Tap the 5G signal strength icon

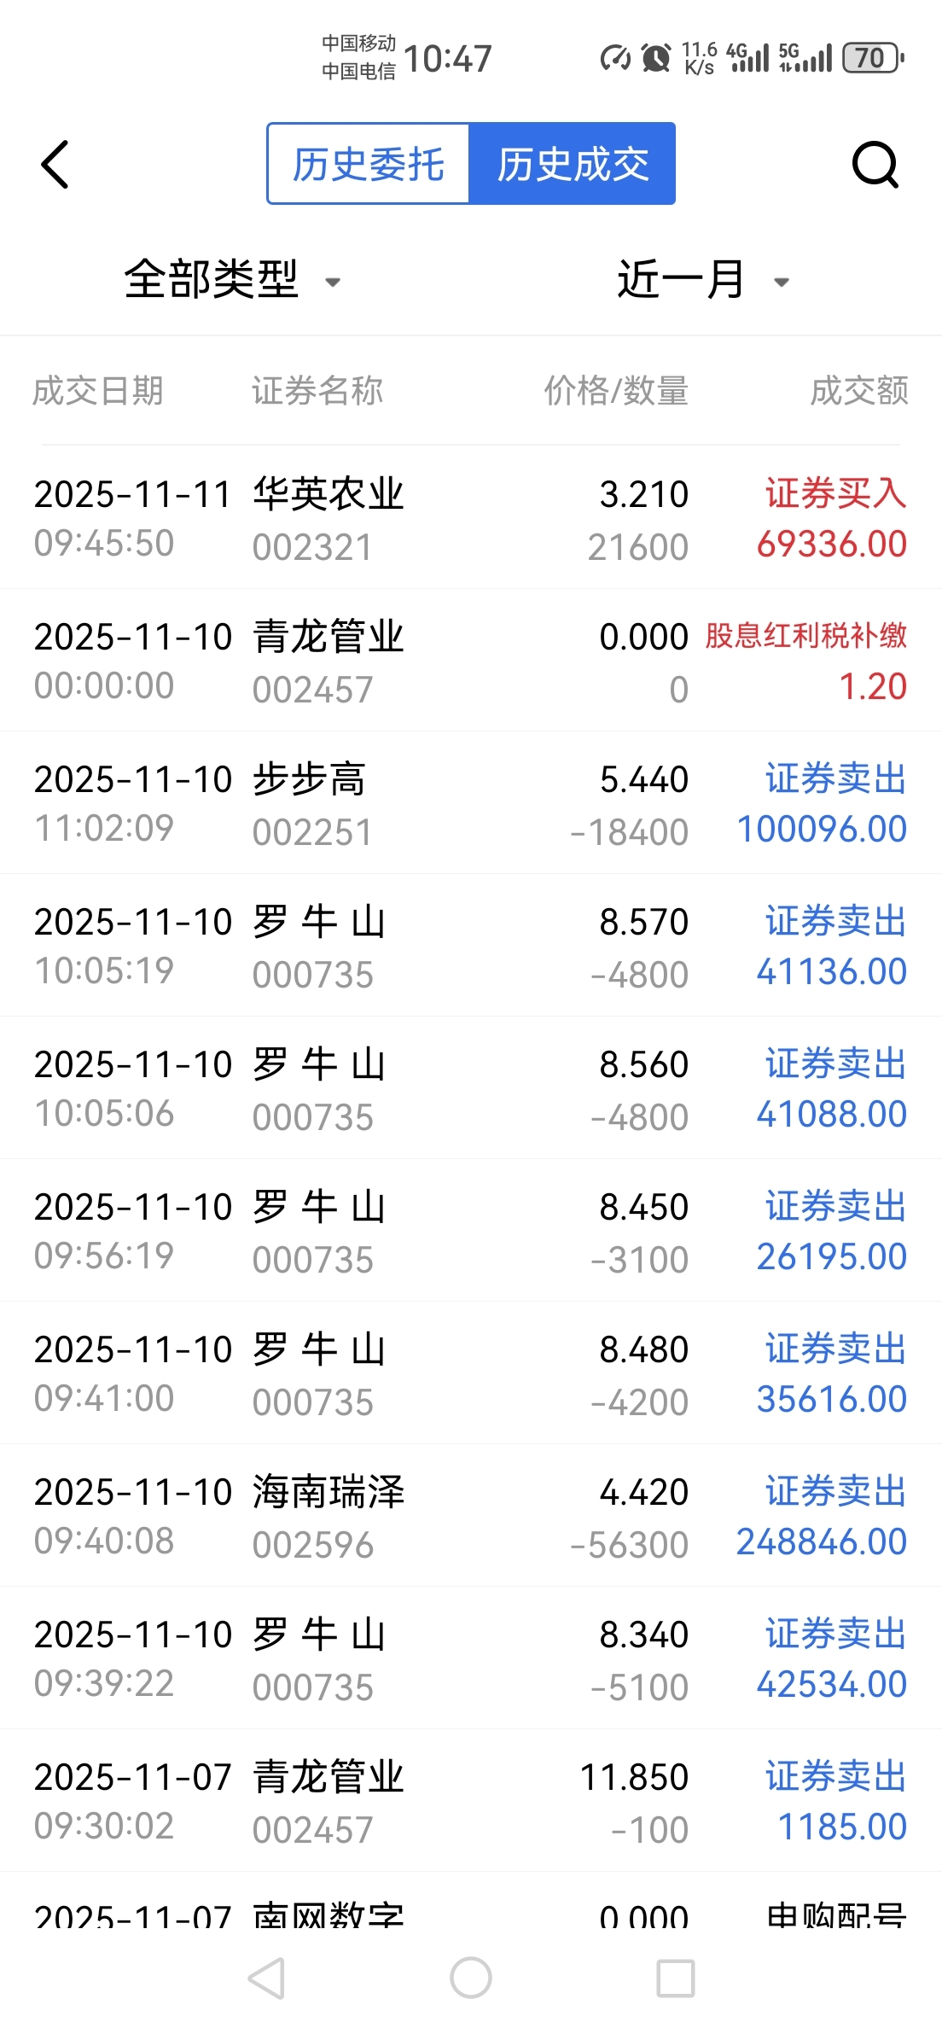tap(805, 58)
